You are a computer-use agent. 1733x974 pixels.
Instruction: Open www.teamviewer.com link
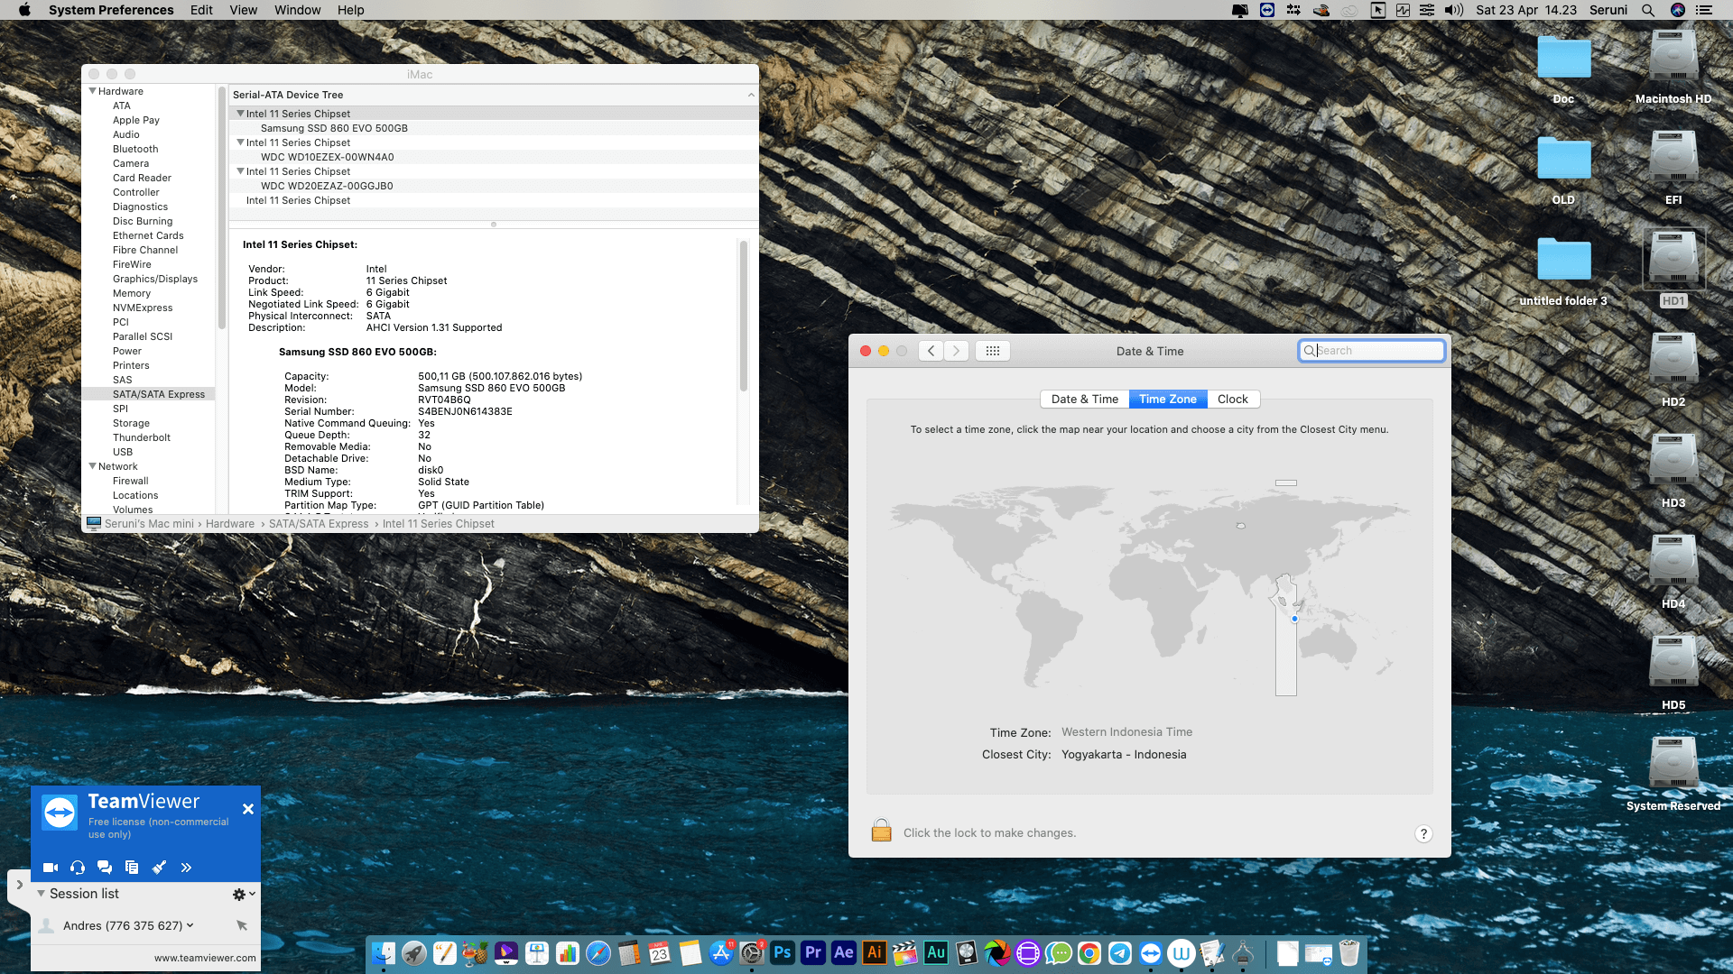pos(205,958)
